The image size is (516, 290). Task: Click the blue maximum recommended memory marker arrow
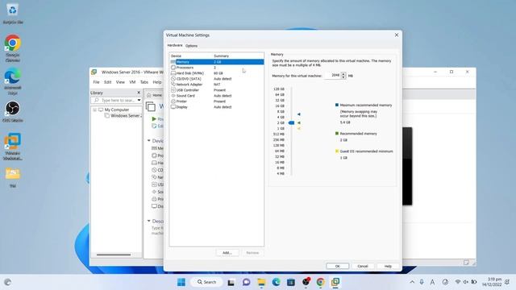coord(299,114)
